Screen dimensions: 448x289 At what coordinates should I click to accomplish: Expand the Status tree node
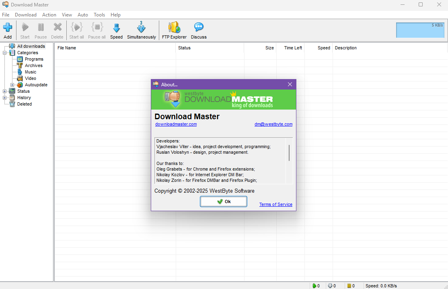[5, 91]
